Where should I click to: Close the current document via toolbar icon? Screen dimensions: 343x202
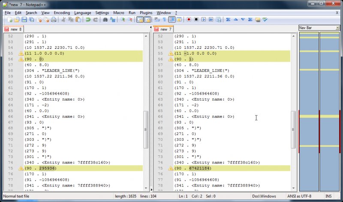pyautogui.click(x=39, y=20)
